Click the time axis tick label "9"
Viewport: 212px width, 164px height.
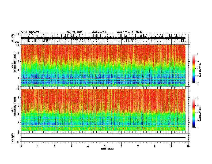171,146
